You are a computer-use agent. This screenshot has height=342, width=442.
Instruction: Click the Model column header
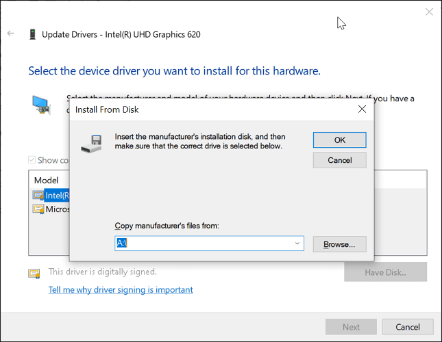point(47,181)
